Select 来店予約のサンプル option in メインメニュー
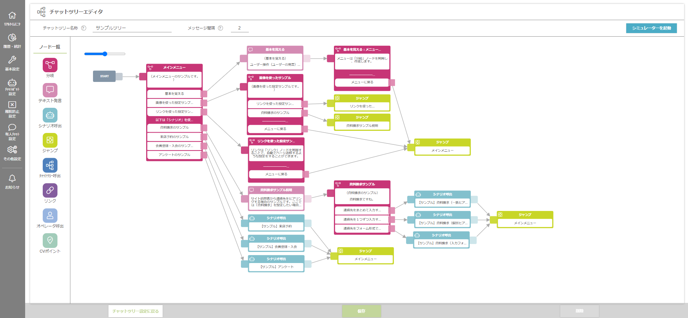 pos(174,137)
